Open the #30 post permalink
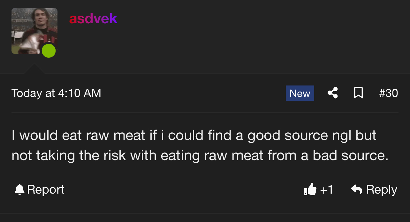 [388, 93]
